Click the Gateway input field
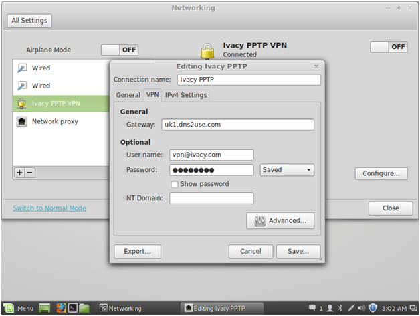This screenshot has height=316, width=420. [x=237, y=125]
